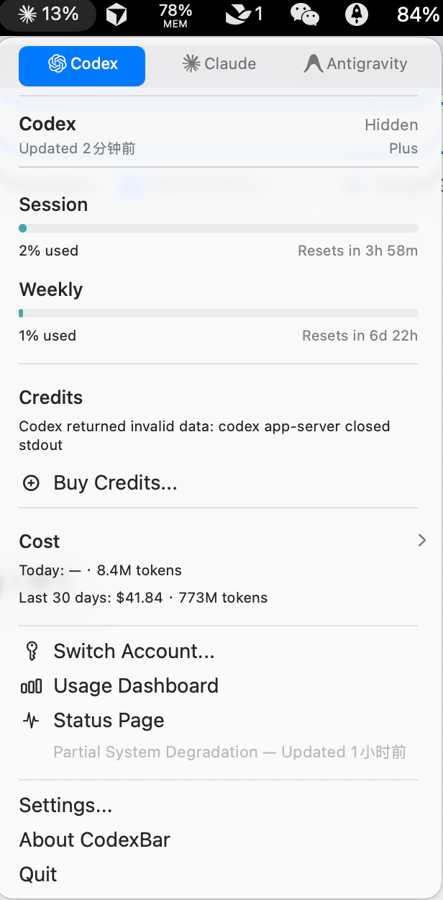Click the 78% MEM memory indicator
Screen dimensions: 443x900
tap(175, 14)
